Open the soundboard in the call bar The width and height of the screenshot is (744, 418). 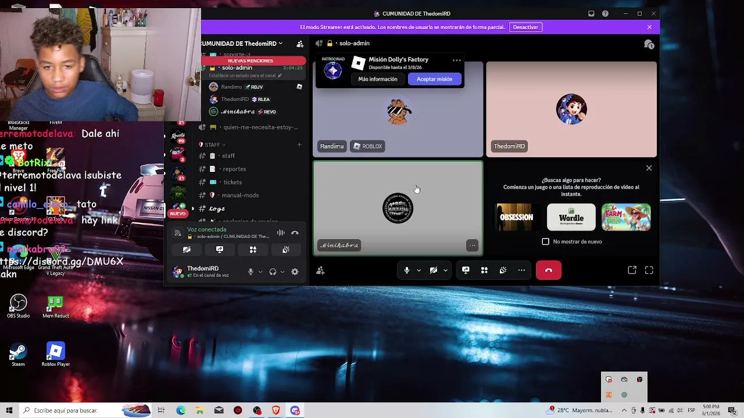(503, 270)
